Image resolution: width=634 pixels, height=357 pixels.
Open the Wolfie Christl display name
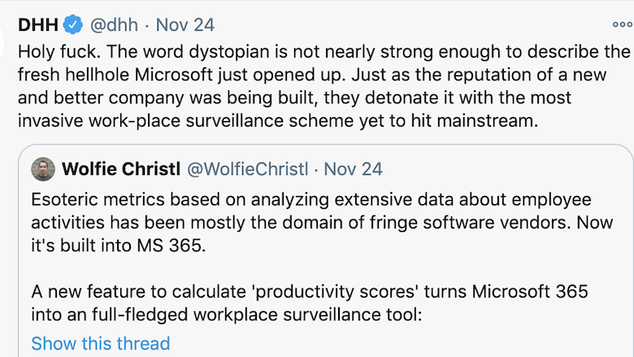[121, 169]
